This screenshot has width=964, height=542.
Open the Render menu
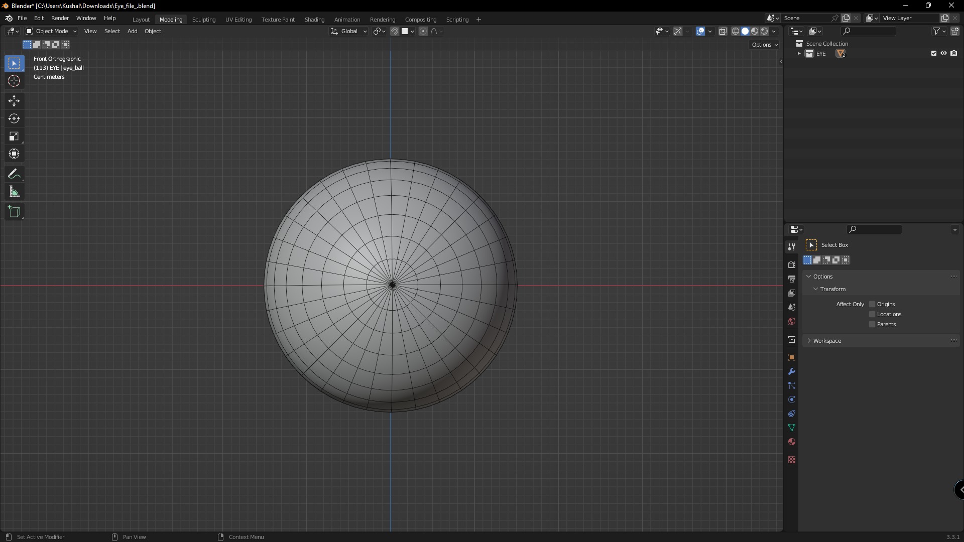pos(60,18)
